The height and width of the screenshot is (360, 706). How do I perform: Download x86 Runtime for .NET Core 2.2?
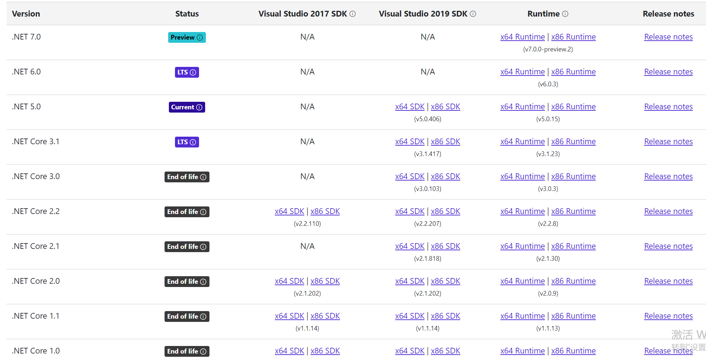[573, 211]
